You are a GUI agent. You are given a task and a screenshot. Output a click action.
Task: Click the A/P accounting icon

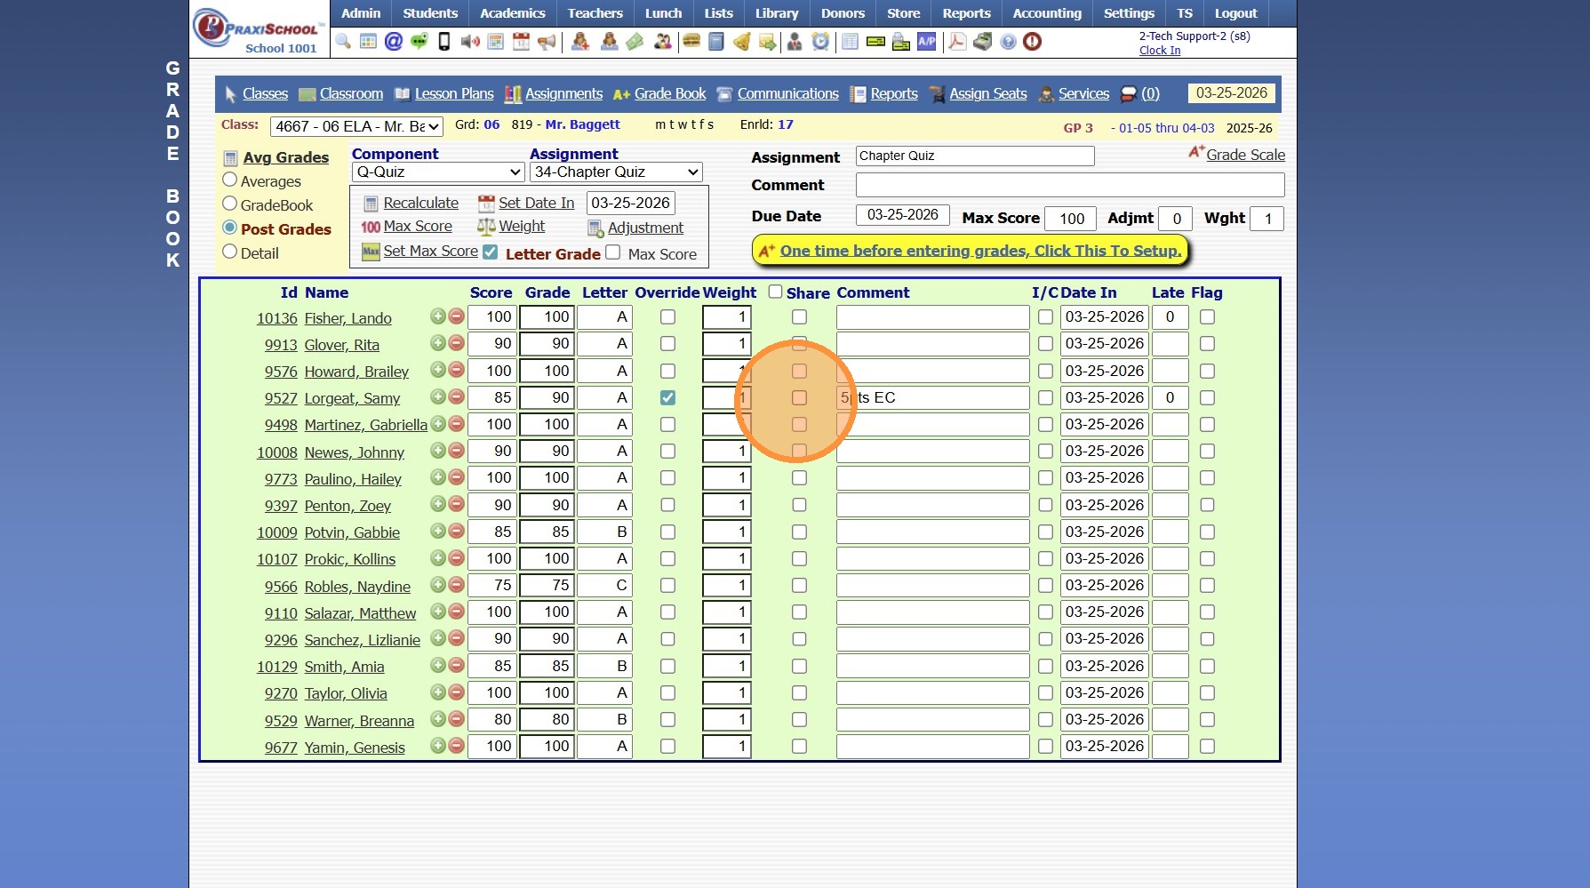927,42
